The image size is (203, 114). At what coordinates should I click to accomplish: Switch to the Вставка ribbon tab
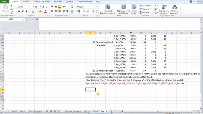tap(26, 2)
